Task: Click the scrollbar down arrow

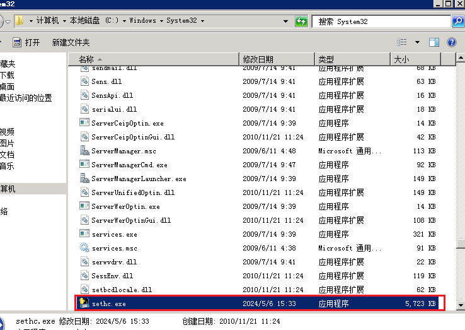Action: pos(461,305)
